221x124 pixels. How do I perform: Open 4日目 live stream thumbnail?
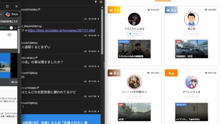[x=134, y=112]
